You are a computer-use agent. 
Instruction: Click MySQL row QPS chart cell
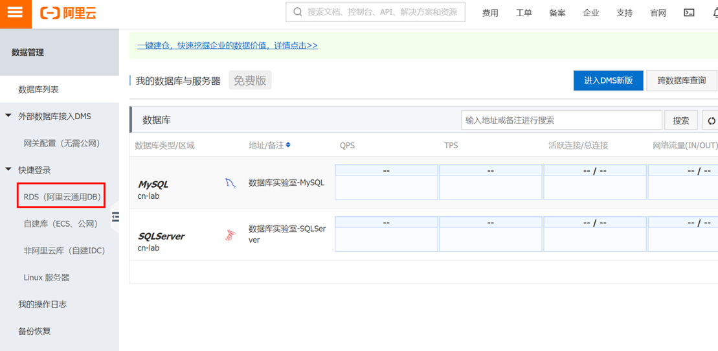pyautogui.click(x=387, y=183)
